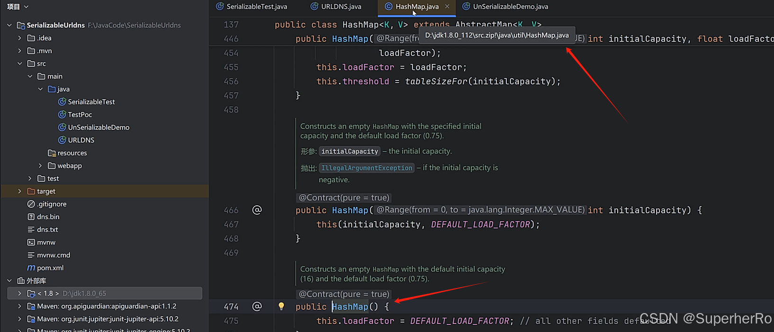Click the @ gutter annotation on line 466

click(x=257, y=210)
